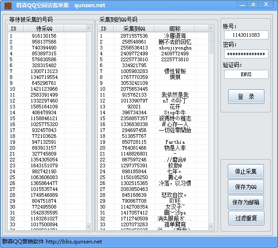Select nickname 物是人非

pos(175,148)
